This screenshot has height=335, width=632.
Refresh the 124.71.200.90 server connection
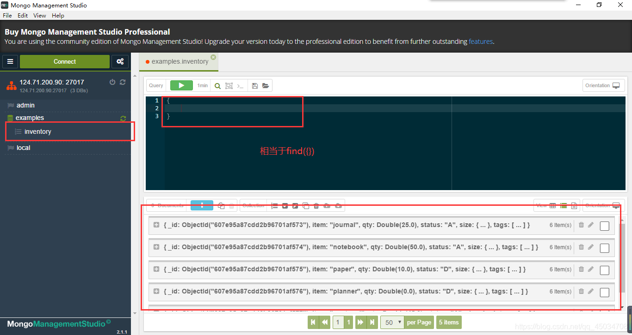tap(123, 82)
